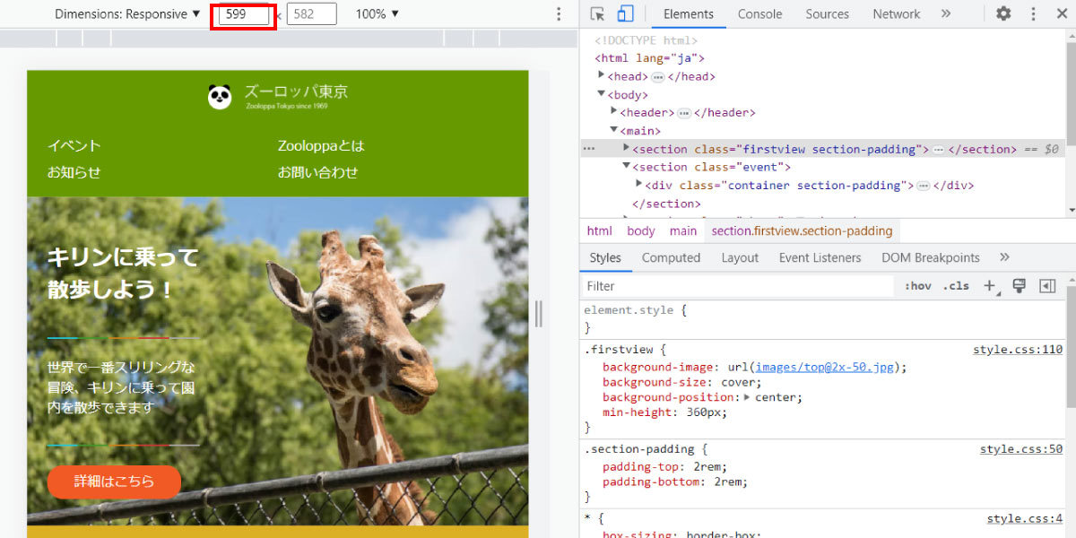Toggle element state with :hov
This screenshot has height=538, width=1076.
pos(918,286)
